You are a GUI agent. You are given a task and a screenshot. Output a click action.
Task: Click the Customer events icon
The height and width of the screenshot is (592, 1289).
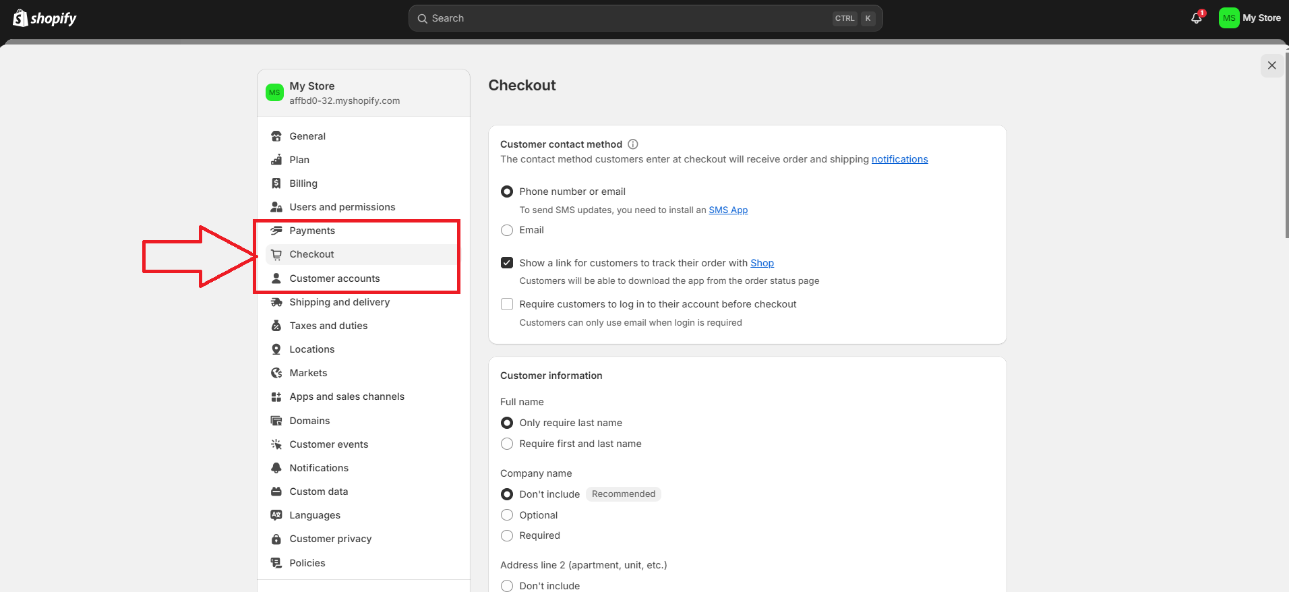(x=276, y=444)
